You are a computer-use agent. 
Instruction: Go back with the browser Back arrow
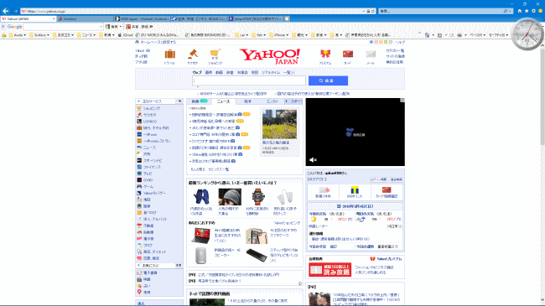[6, 11]
